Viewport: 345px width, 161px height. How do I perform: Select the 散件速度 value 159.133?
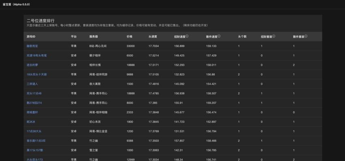tap(211, 46)
